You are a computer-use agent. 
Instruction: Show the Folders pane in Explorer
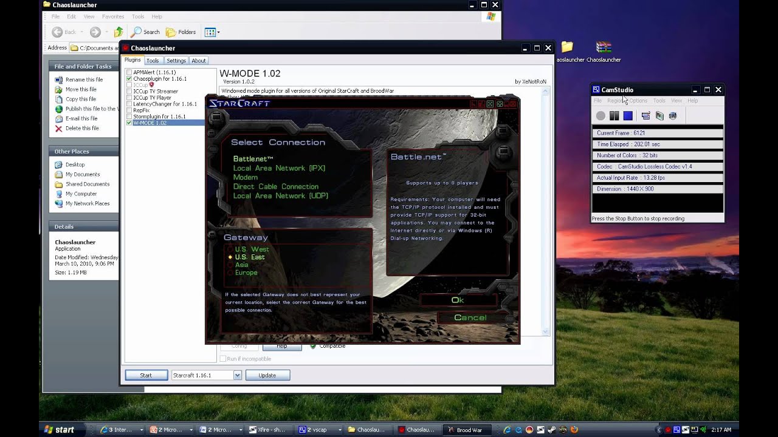pyautogui.click(x=181, y=32)
